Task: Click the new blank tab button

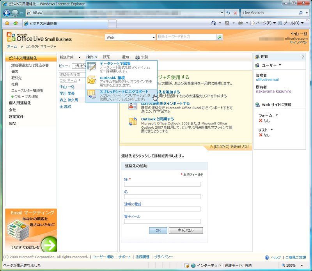Action: 112,23
